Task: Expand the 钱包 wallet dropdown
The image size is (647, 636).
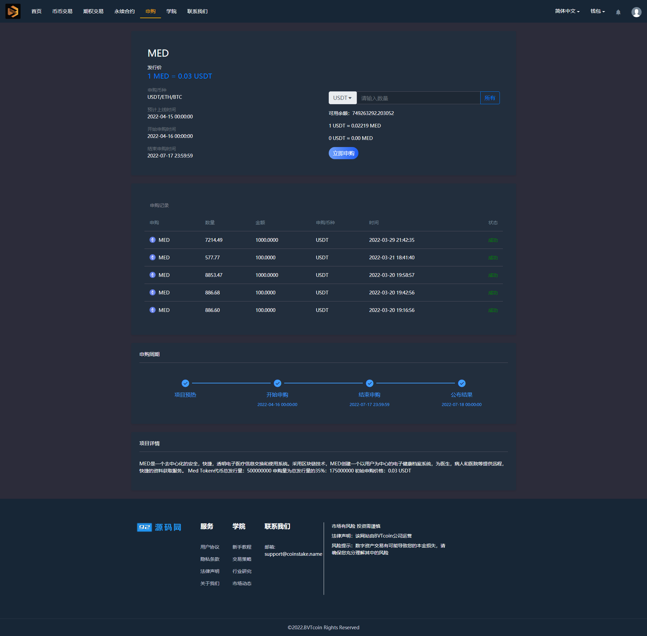Action: 597,11
